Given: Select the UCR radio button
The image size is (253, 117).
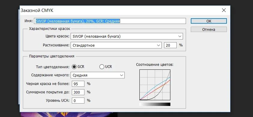Looking at the screenshot, I should [x=102, y=67].
